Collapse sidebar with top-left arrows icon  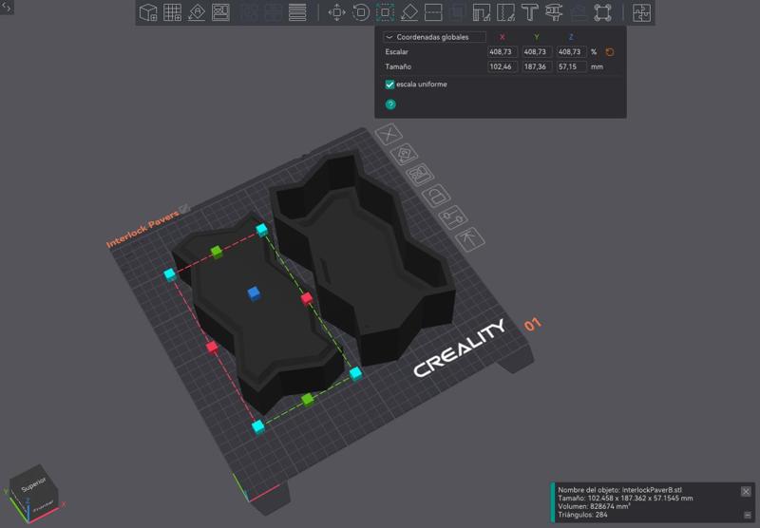pyautogui.click(x=7, y=7)
